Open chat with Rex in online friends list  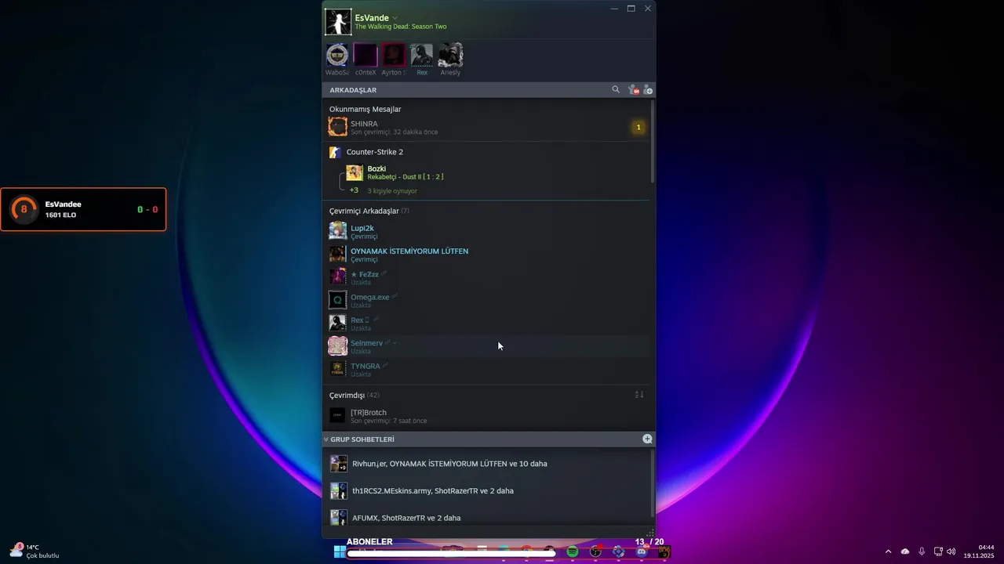tap(488, 323)
